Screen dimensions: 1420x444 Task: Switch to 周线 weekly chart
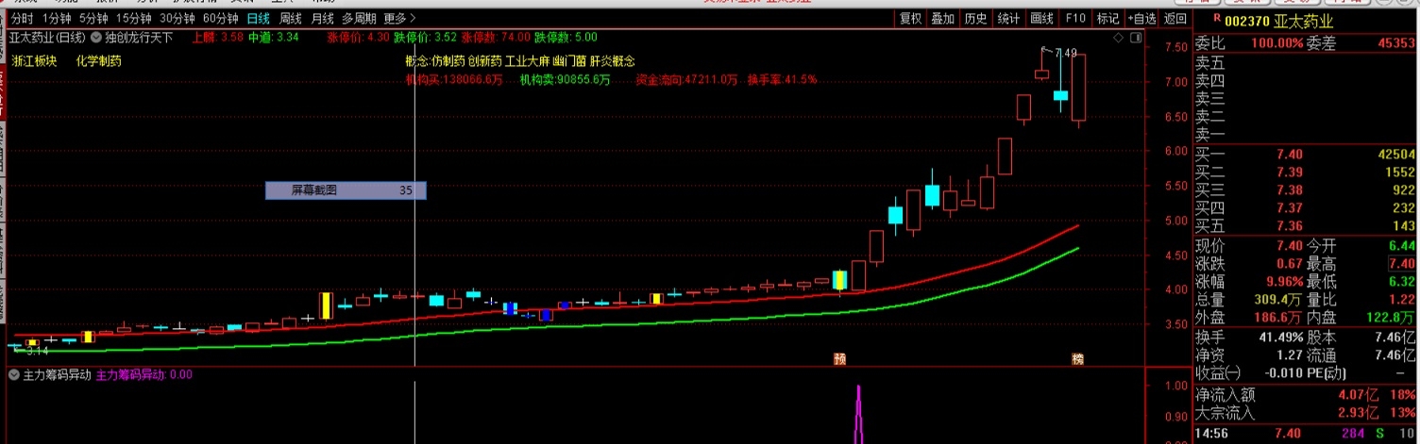coord(290,18)
